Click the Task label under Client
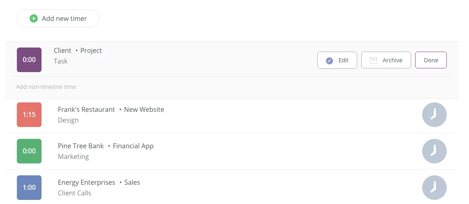 coord(61,61)
